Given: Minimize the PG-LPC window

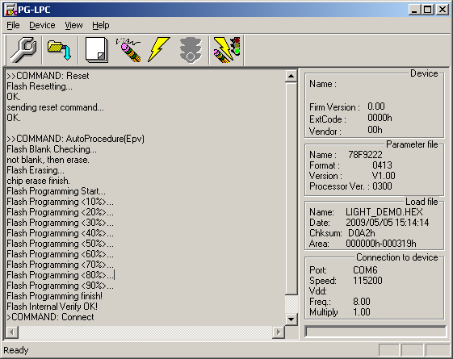Looking at the screenshot, I should coord(414,10).
